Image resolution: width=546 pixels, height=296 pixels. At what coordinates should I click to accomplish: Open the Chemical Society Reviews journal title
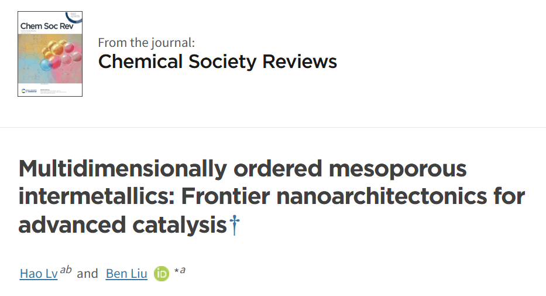(x=218, y=62)
